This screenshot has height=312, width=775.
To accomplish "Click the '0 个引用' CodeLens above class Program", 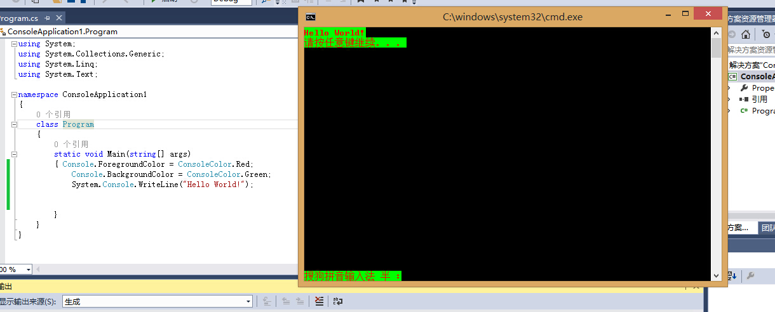I will pos(53,114).
